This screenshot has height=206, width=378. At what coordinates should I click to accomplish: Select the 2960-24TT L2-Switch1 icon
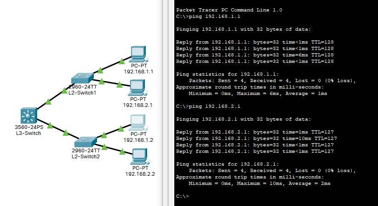[82, 78]
